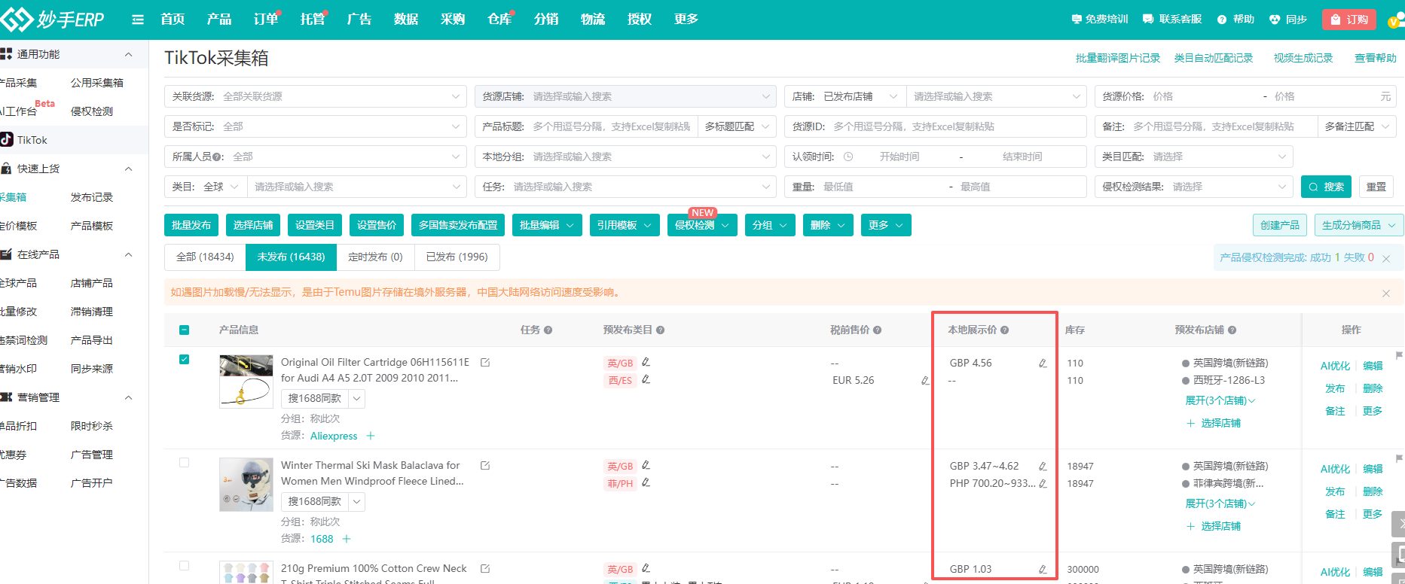
Task: Open the 关联货源 dropdown
Action: coord(315,96)
